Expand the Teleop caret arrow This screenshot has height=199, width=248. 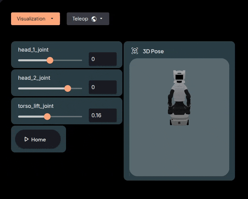(x=101, y=19)
